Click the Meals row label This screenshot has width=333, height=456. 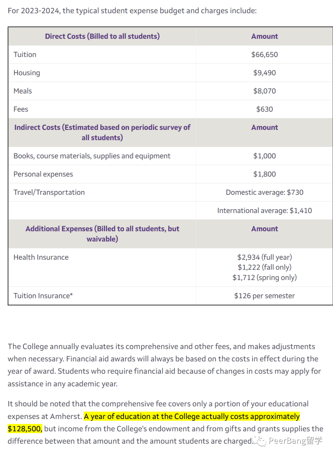pos(23,91)
